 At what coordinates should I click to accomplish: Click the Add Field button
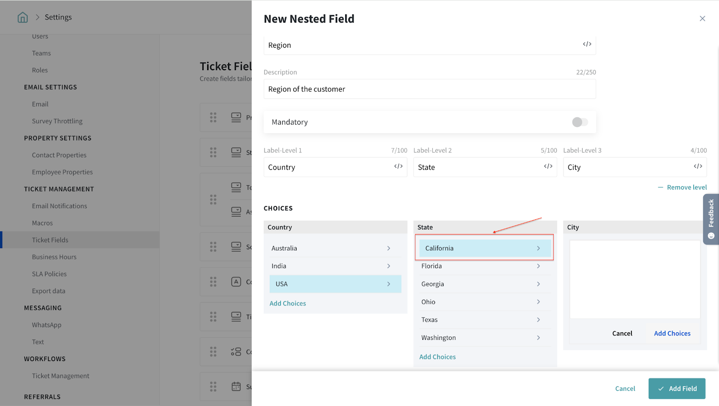(676, 388)
